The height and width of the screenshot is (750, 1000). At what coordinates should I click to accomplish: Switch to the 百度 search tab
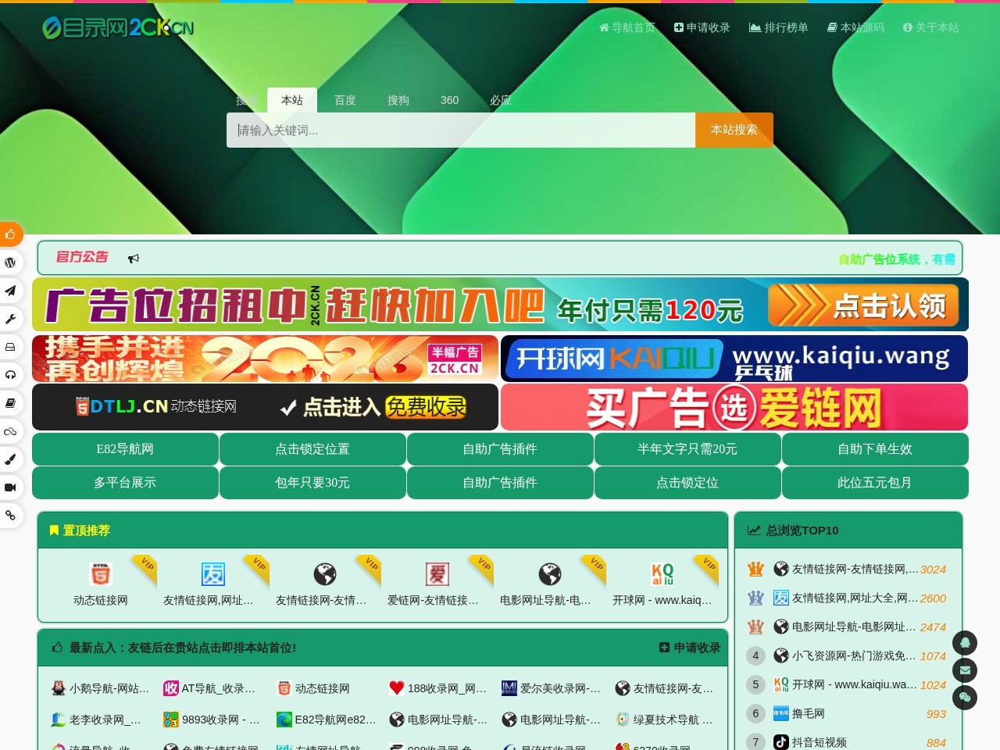[x=345, y=100]
